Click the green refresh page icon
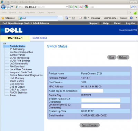Image resolution: width=138 pixels, height=131 pixels. tap(76, 7)
